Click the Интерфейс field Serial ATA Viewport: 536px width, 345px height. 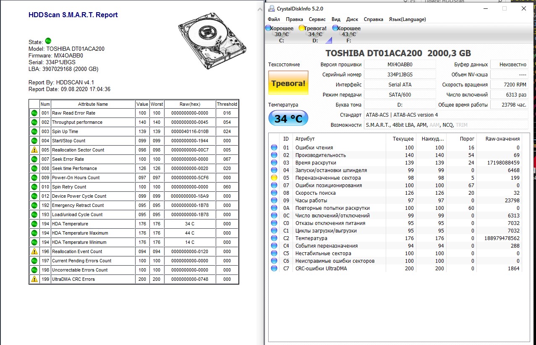click(400, 85)
